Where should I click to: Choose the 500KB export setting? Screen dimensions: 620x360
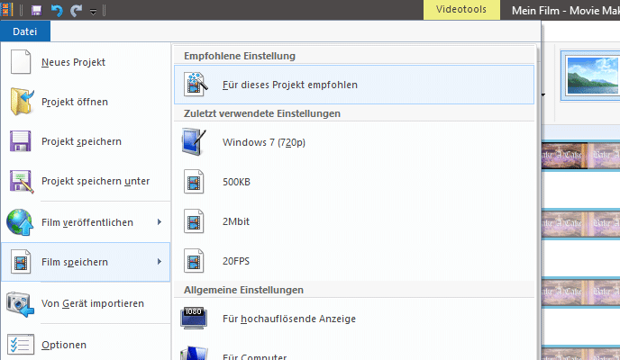point(238,182)
